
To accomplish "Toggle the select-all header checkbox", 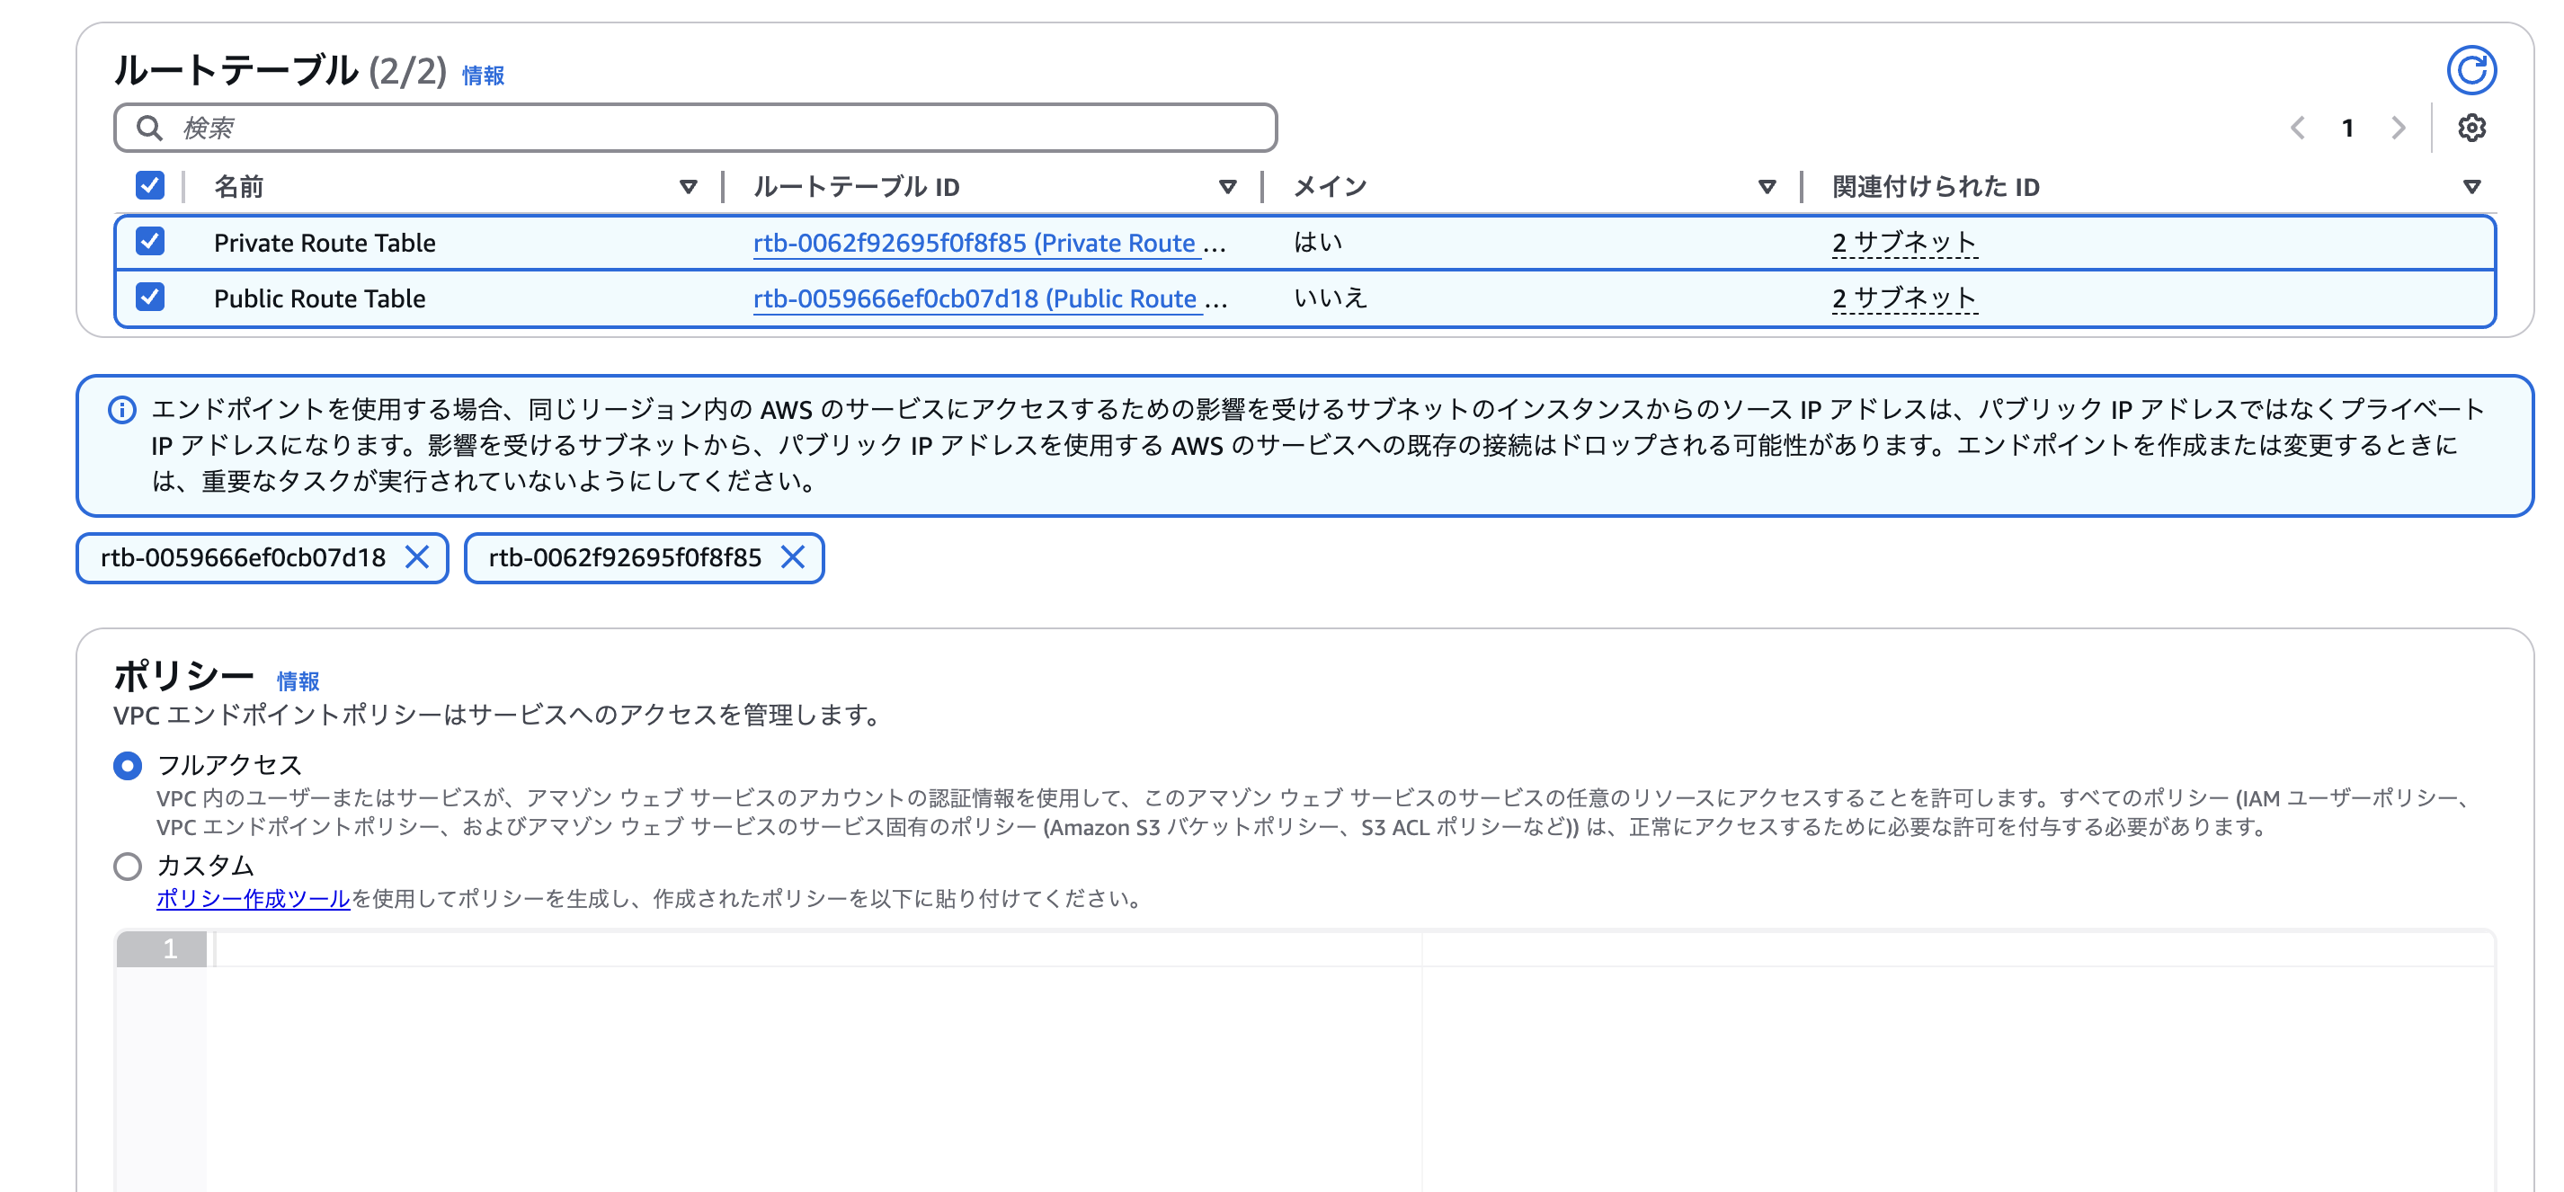I will (x=149, y=186).
